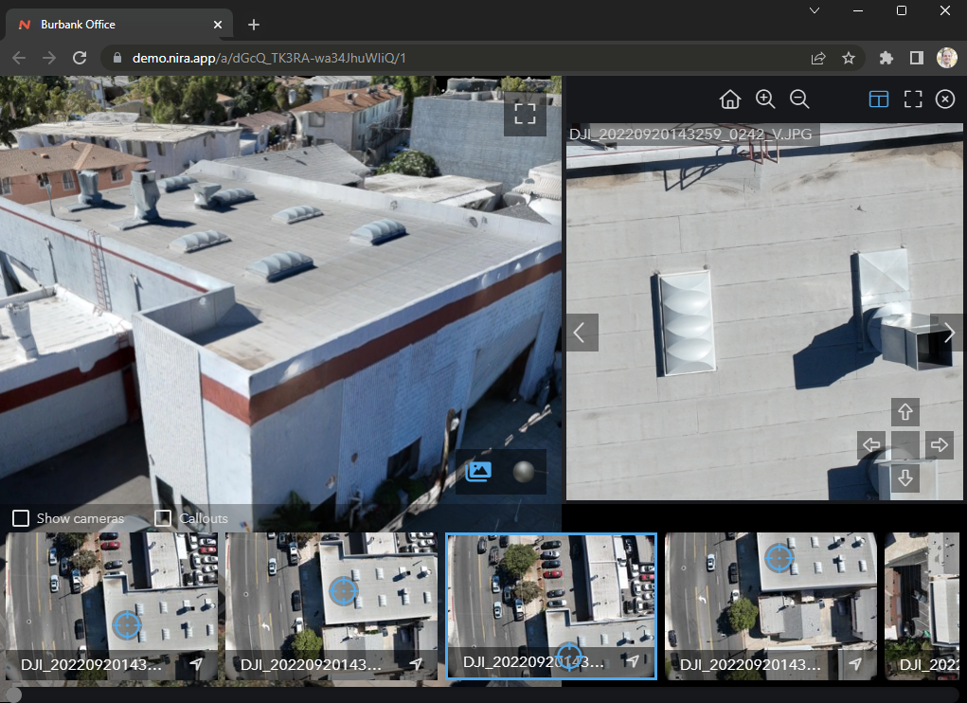
Task: Toggle the split layout panel icon
Action: [878, 99]
